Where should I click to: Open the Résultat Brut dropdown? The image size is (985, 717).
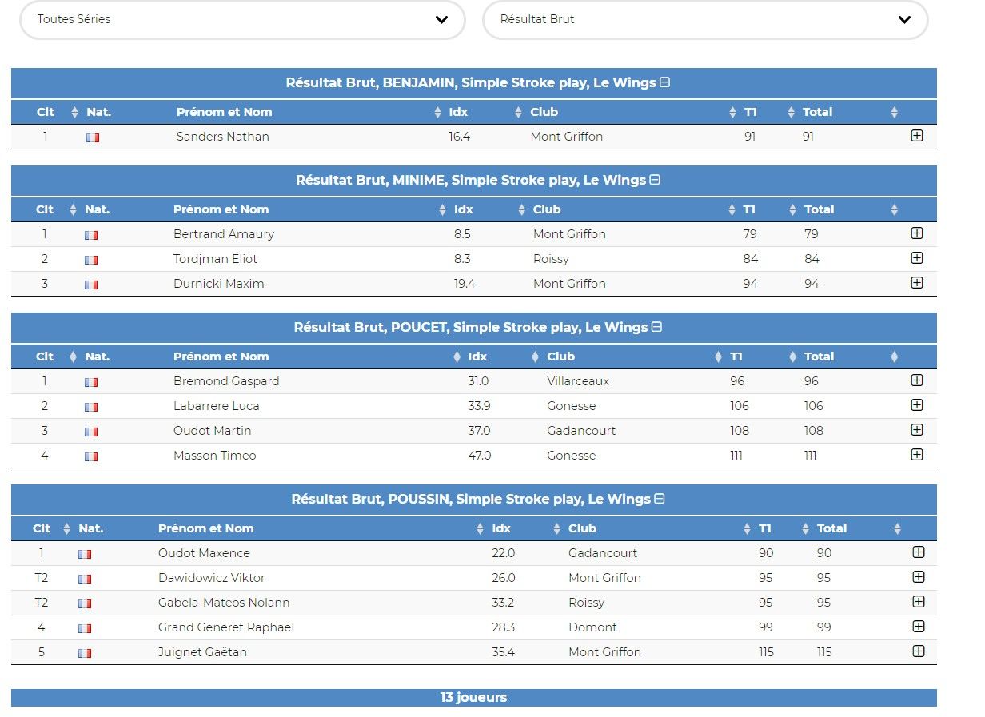pos(705,19)
